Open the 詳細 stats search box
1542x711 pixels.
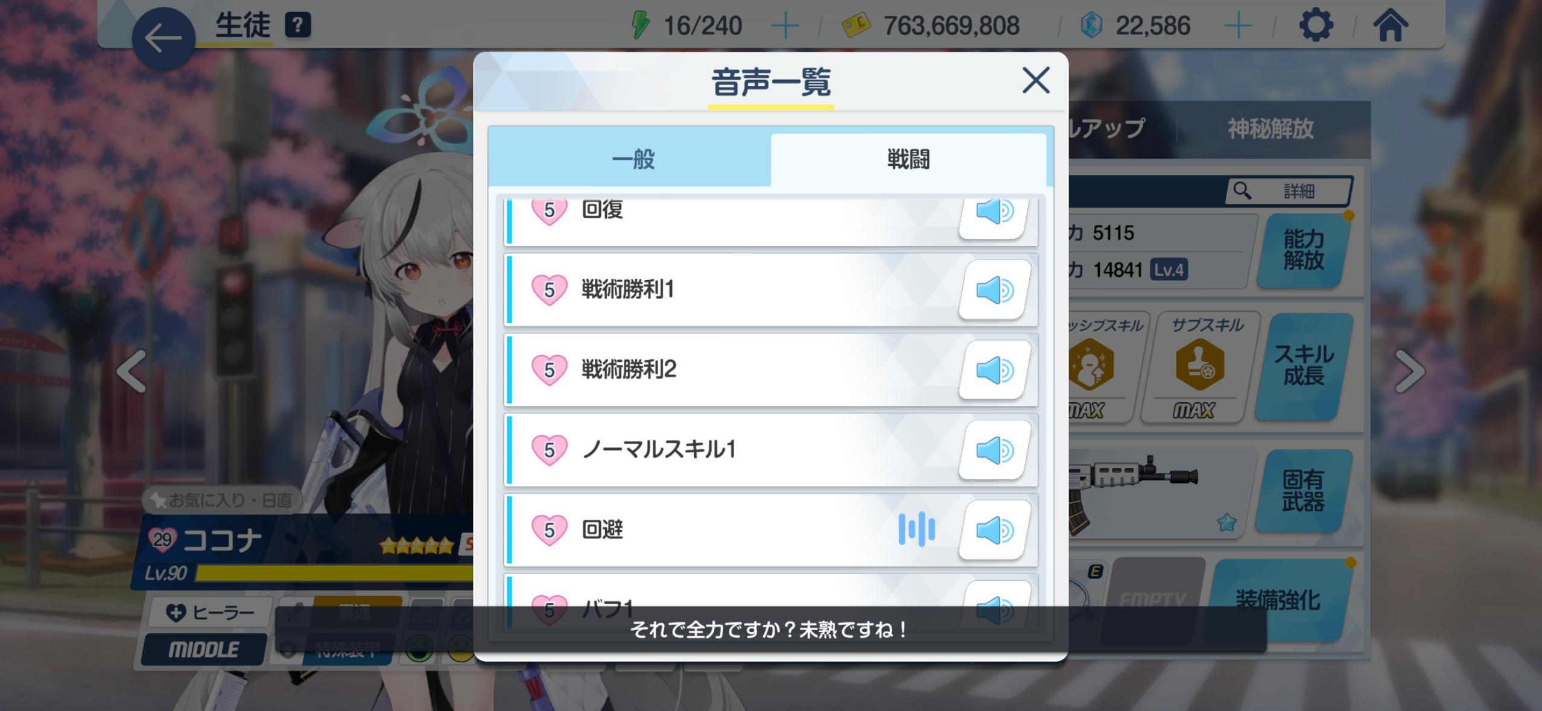1289,191
